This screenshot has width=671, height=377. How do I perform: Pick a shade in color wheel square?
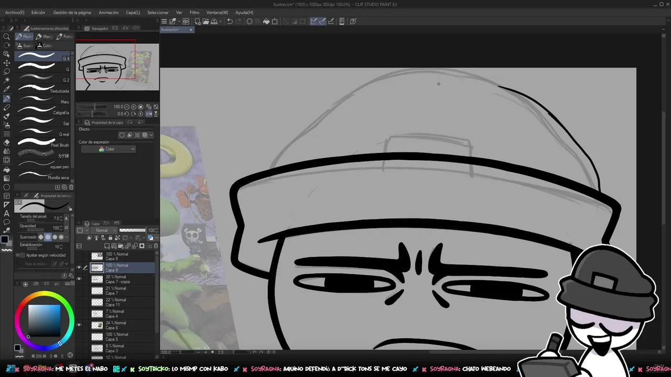pos(44,319)
